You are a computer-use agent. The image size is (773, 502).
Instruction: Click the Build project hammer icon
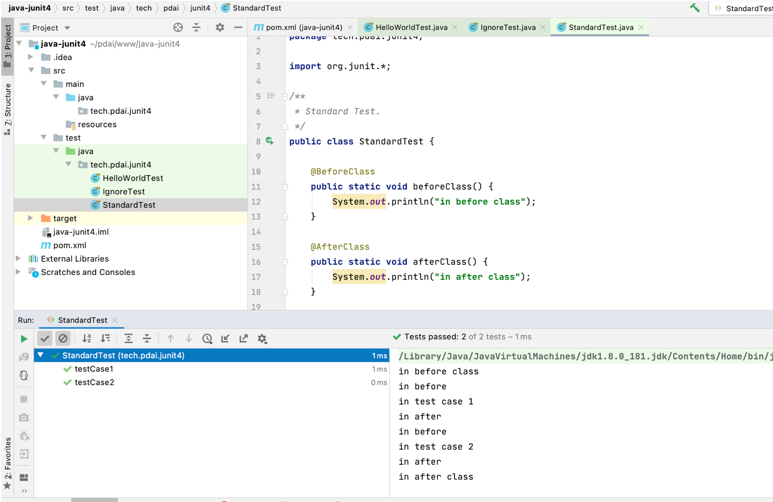pos(694,8)
